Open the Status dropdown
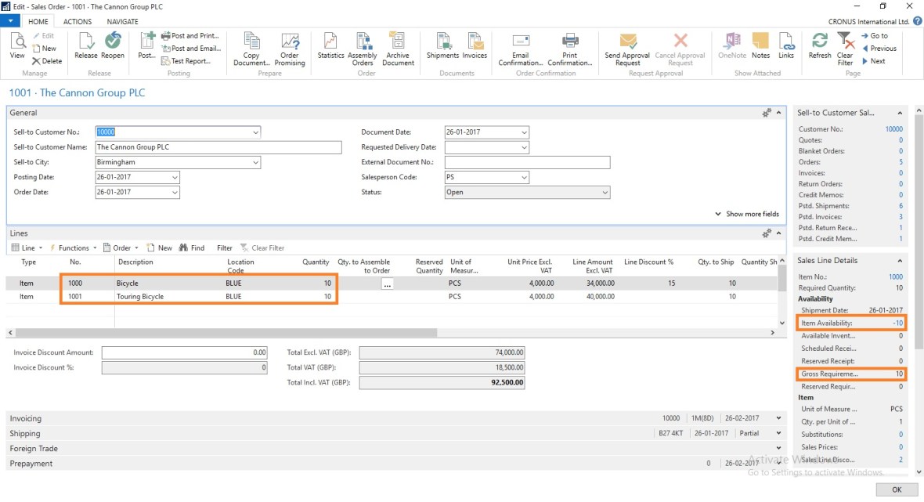This screenshot has height=502, width=924. (604, 193)
